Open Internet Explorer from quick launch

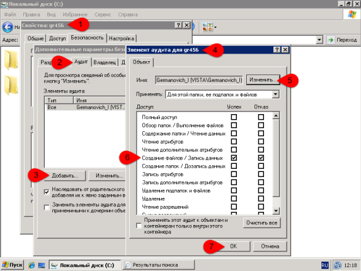(32, 265)
